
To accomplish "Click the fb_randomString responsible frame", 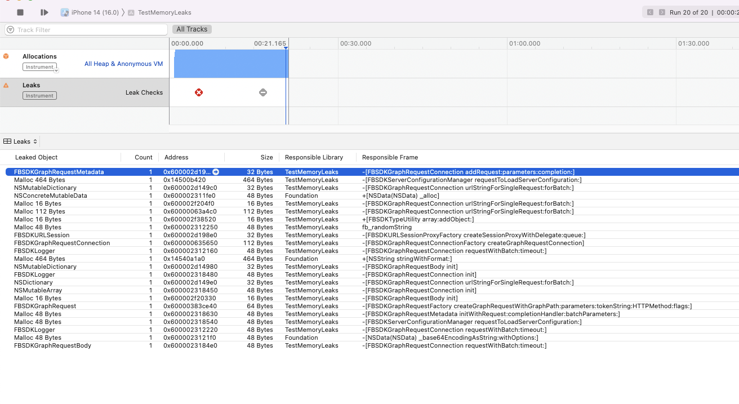I will pyautogui.click(x=387, y=227).
